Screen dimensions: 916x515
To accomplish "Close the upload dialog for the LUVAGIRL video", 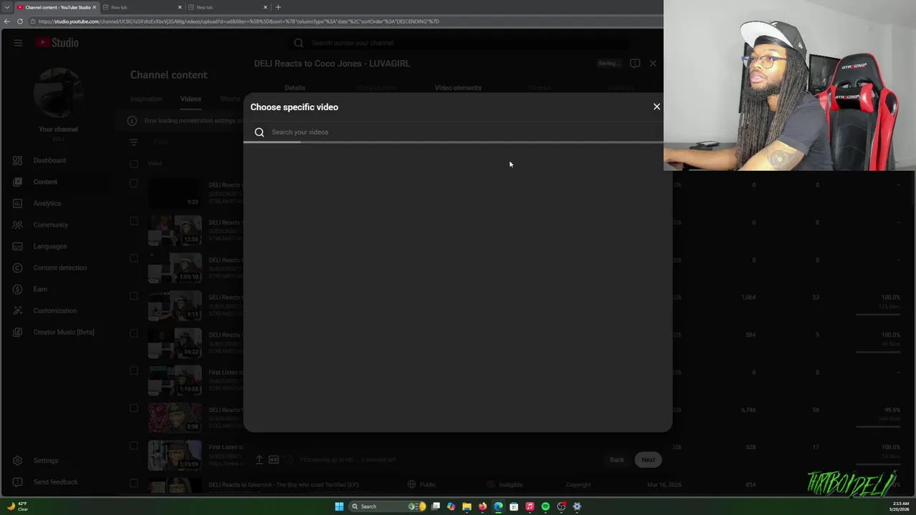I will (653, 64).
